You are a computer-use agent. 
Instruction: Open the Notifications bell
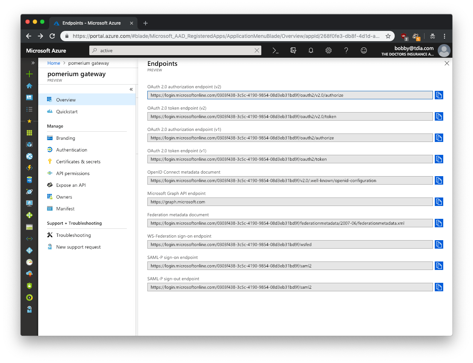coord(311,50)
